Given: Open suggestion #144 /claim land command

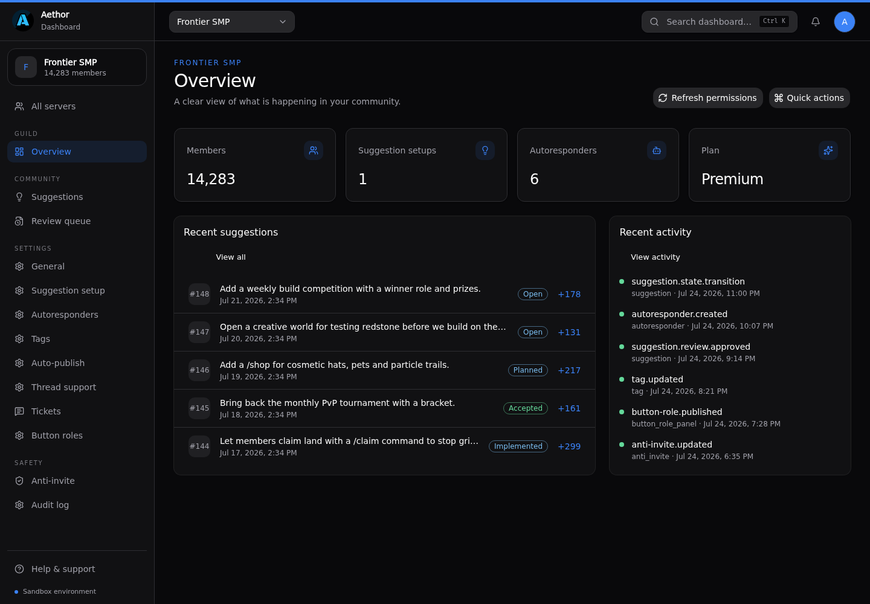Looking at the screenshot, I should click(x=384, y=446).
